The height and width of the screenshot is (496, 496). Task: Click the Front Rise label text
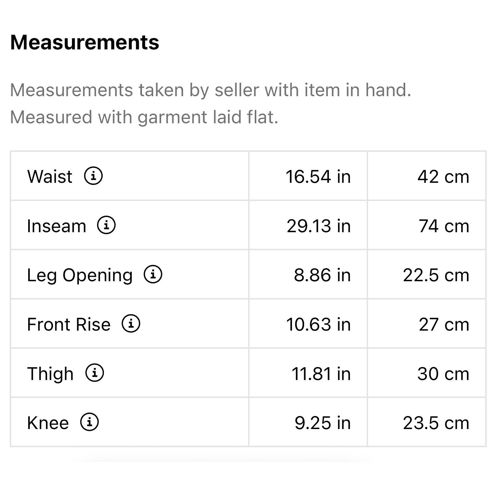pos(69,324)
